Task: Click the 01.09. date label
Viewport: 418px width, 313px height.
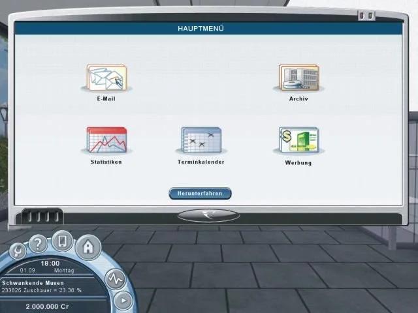Action: [27, 271]
